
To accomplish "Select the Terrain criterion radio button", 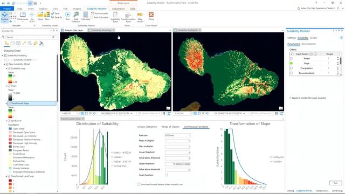I will point(291,59).
